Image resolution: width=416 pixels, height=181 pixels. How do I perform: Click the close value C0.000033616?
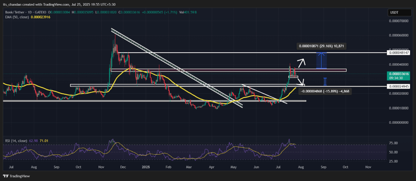tap(130, 13)
